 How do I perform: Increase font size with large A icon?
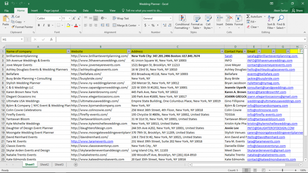[74, 18]
